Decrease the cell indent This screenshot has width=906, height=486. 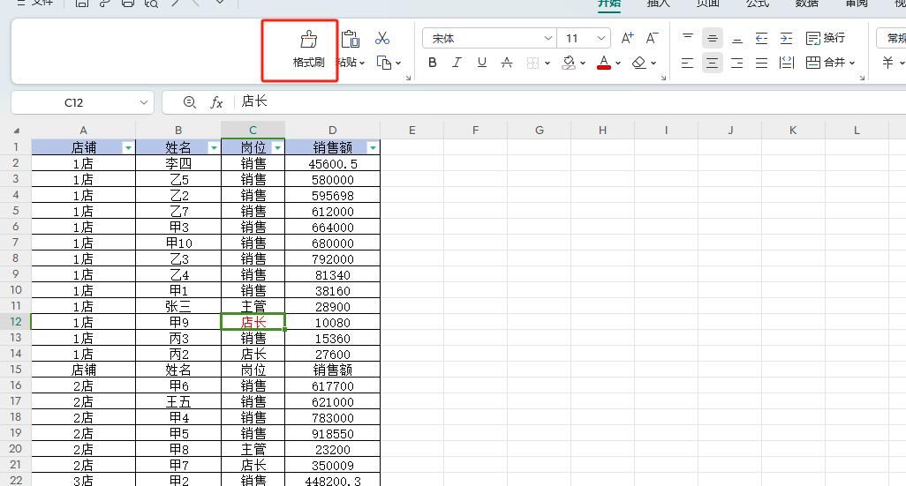(x=761, y=38)
